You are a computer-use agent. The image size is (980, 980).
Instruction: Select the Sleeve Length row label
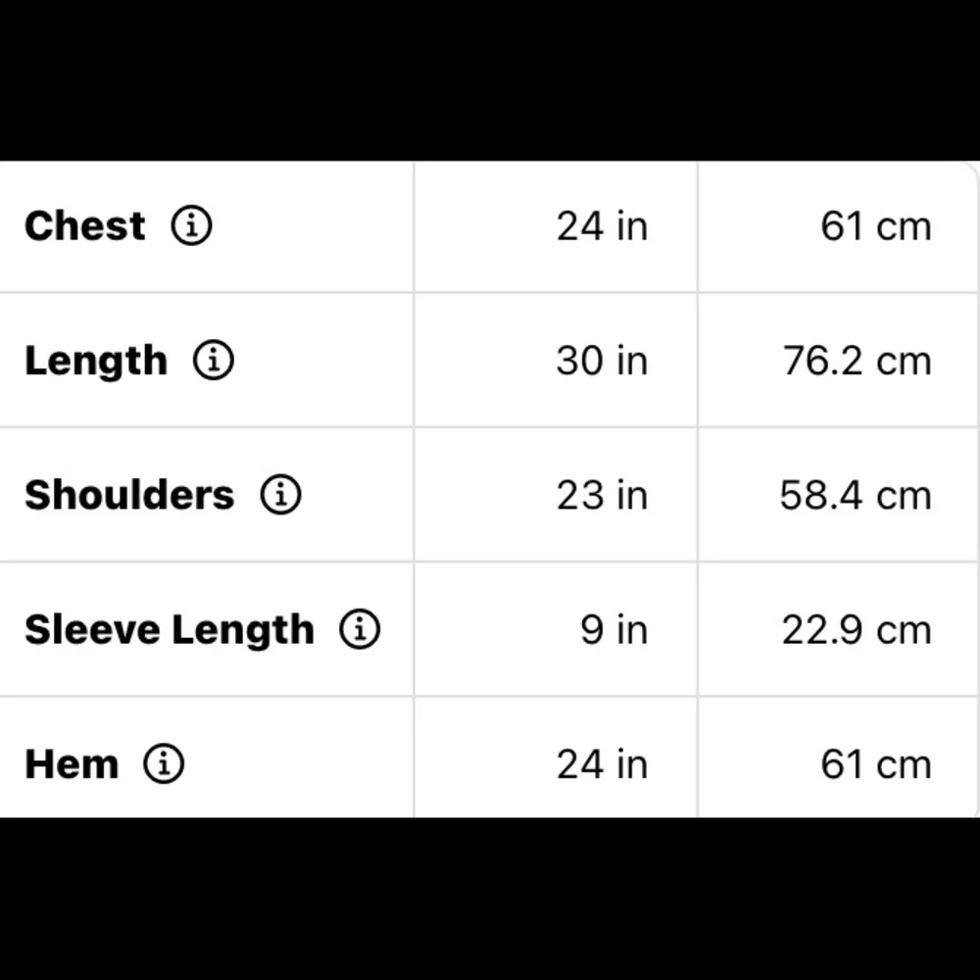170,630
